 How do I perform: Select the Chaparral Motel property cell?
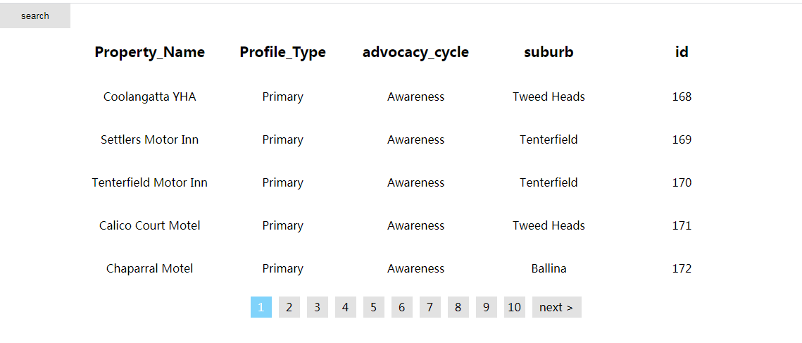click(x=150, y=268)
